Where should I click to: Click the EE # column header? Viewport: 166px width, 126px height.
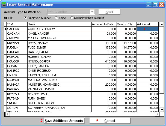(x=17, y=25)
